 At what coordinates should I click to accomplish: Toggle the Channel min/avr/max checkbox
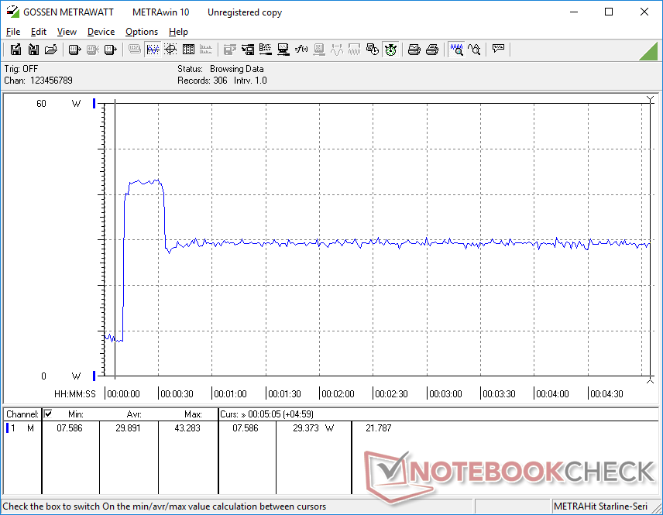(48, 414)
